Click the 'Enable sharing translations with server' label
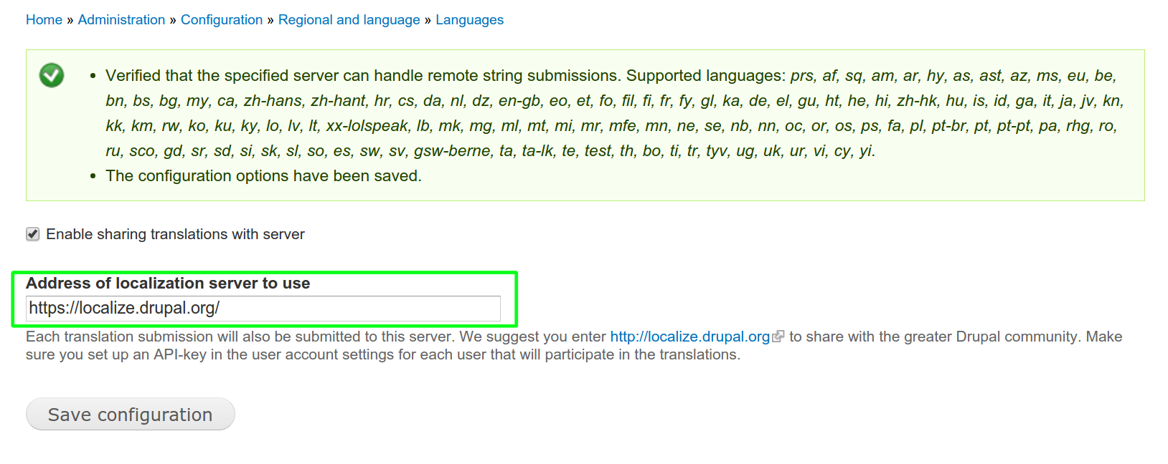The height and width of the screenshot is (464, 1168). tap(175, 234)
